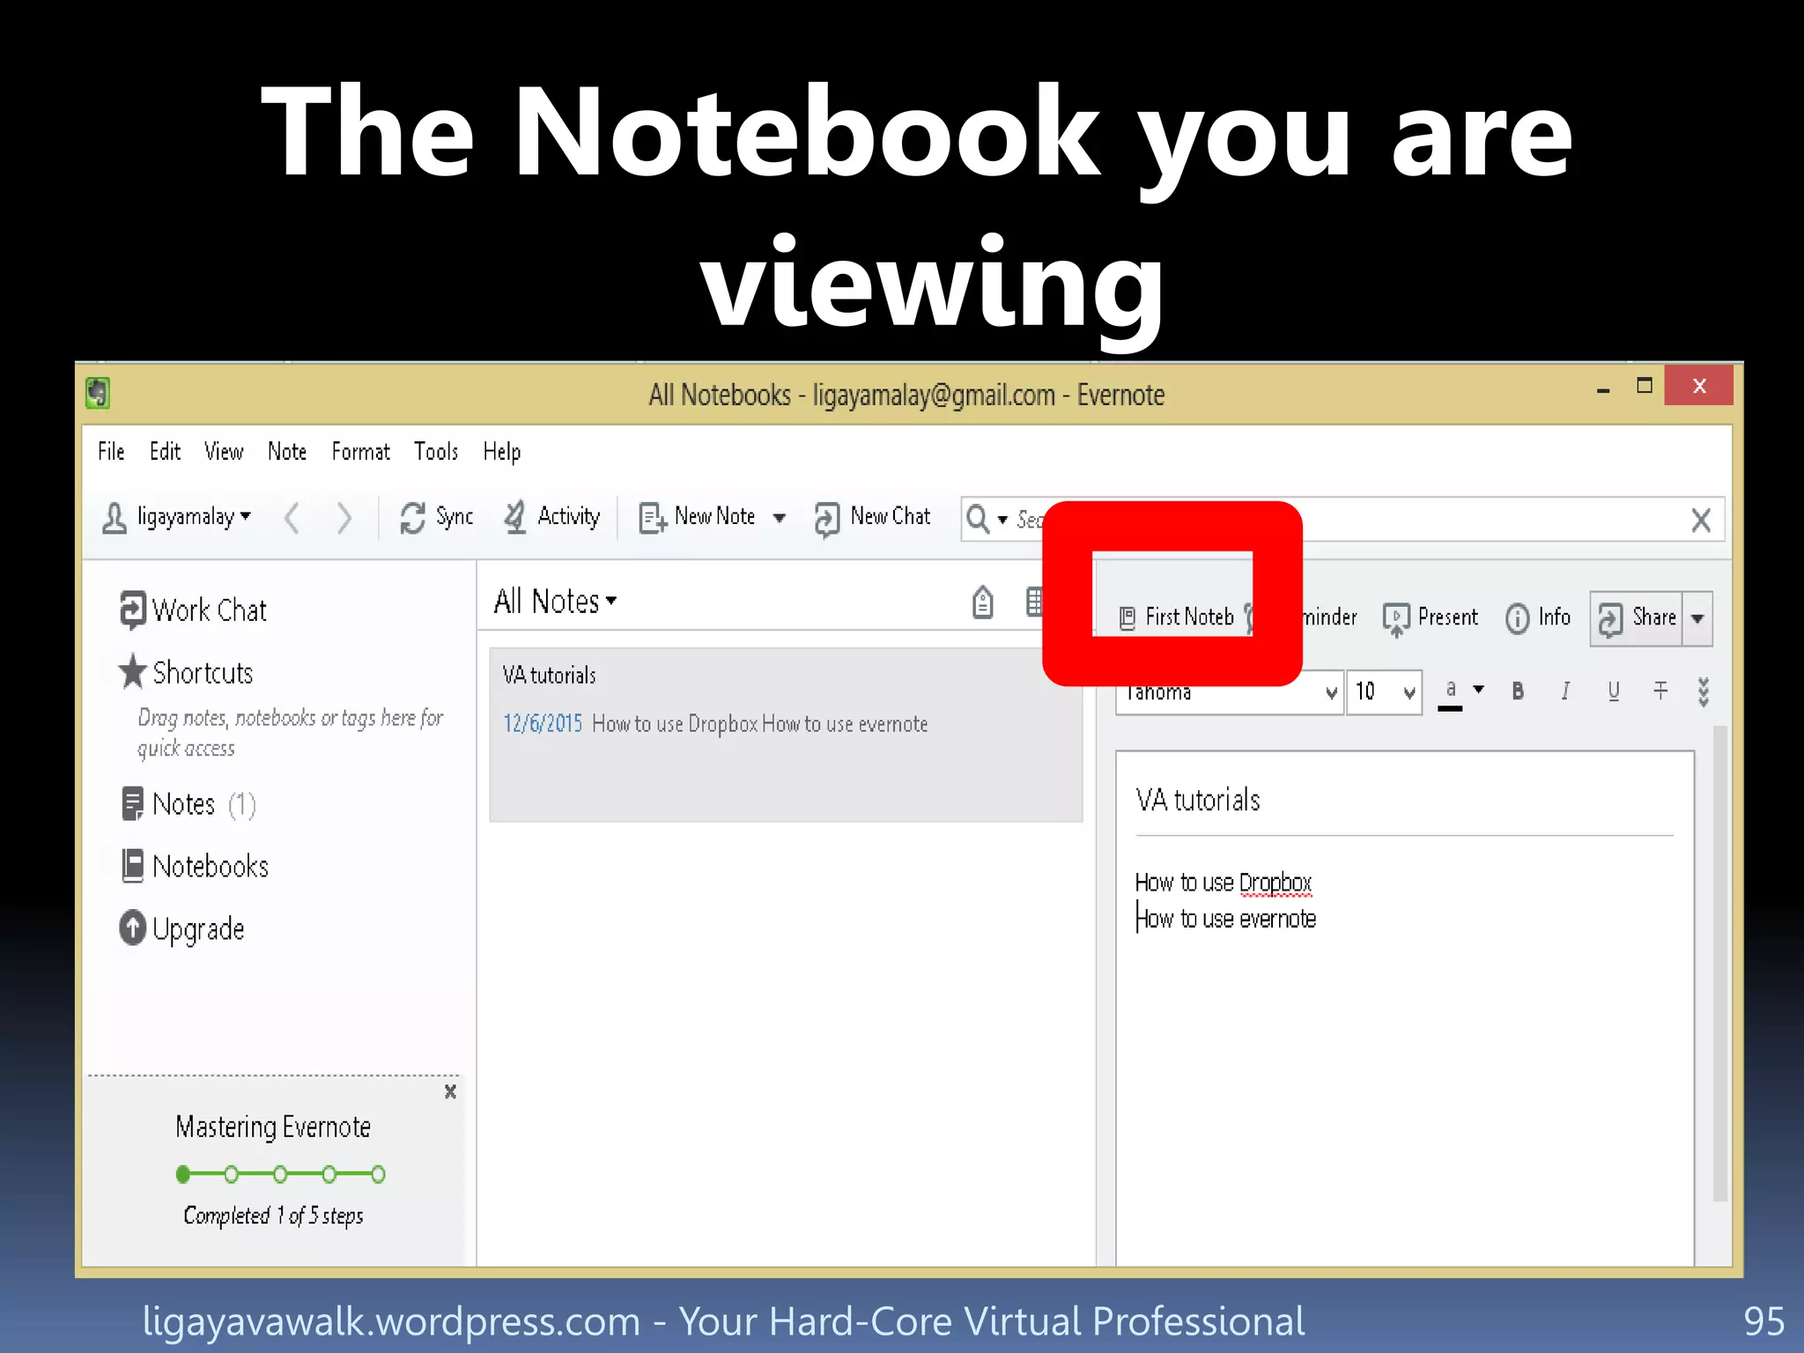The width and height of the screenshot is (1804, 1353).
Task: Click the Share button
Action: point(1638,617)
